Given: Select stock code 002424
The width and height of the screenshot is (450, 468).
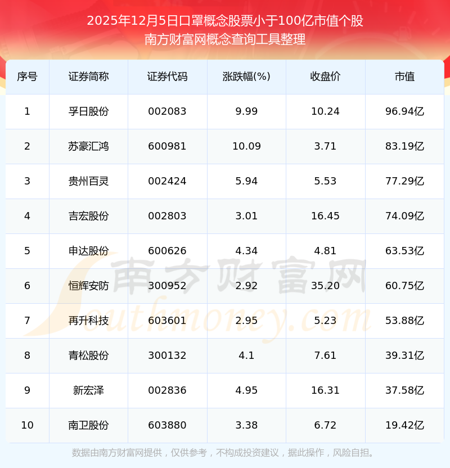Looking at the screenshot, I should pyautogui.click(x=167, y=181).
